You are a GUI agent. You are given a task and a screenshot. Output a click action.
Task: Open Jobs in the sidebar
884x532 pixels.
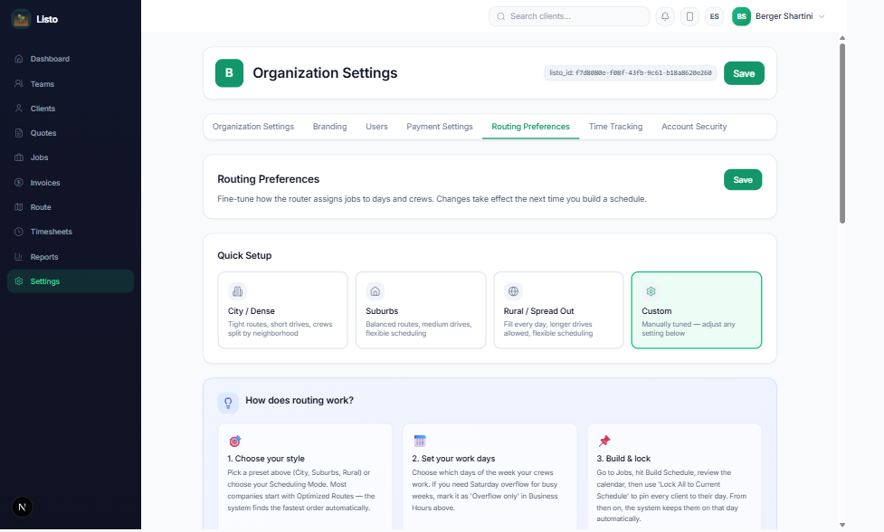(71, 157)
